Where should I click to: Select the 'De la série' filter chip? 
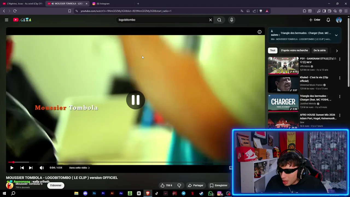(x=319, y=50)
